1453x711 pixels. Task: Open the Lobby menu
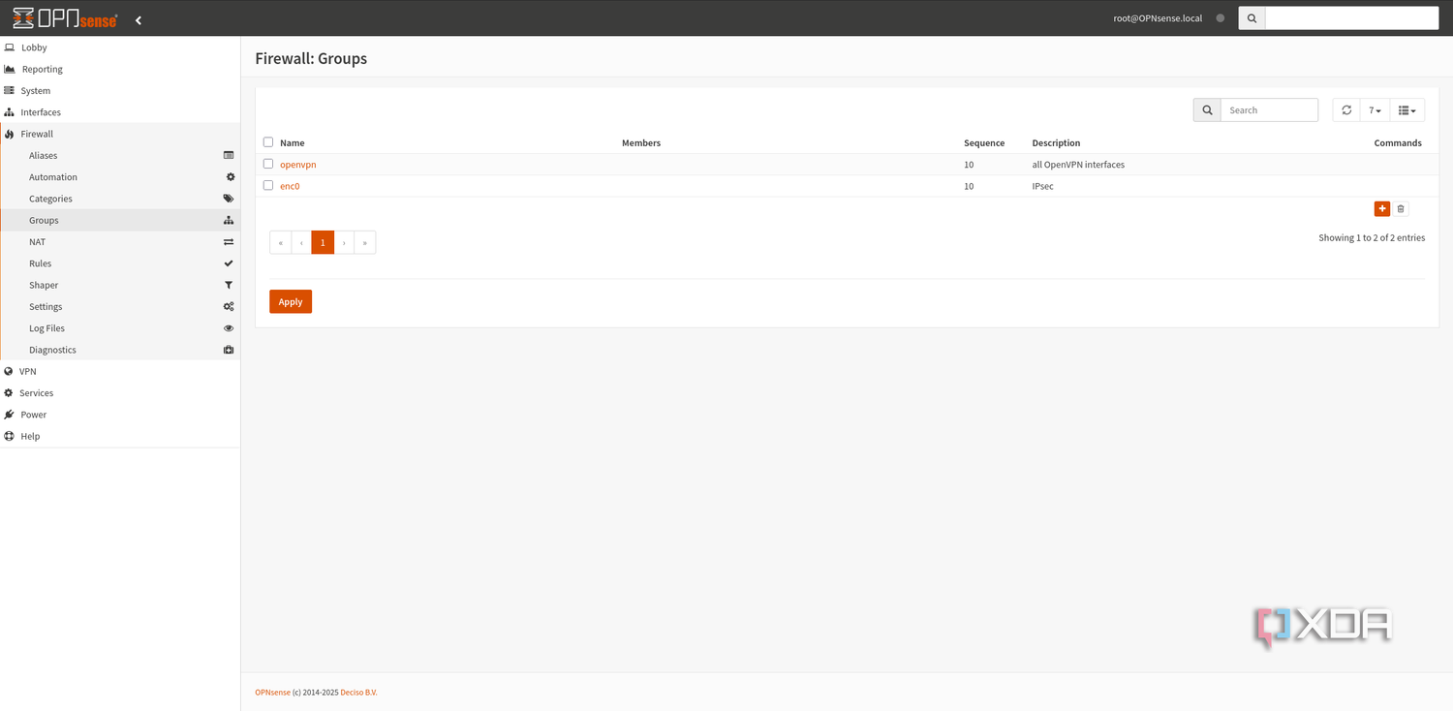click(x=120, y=47)
